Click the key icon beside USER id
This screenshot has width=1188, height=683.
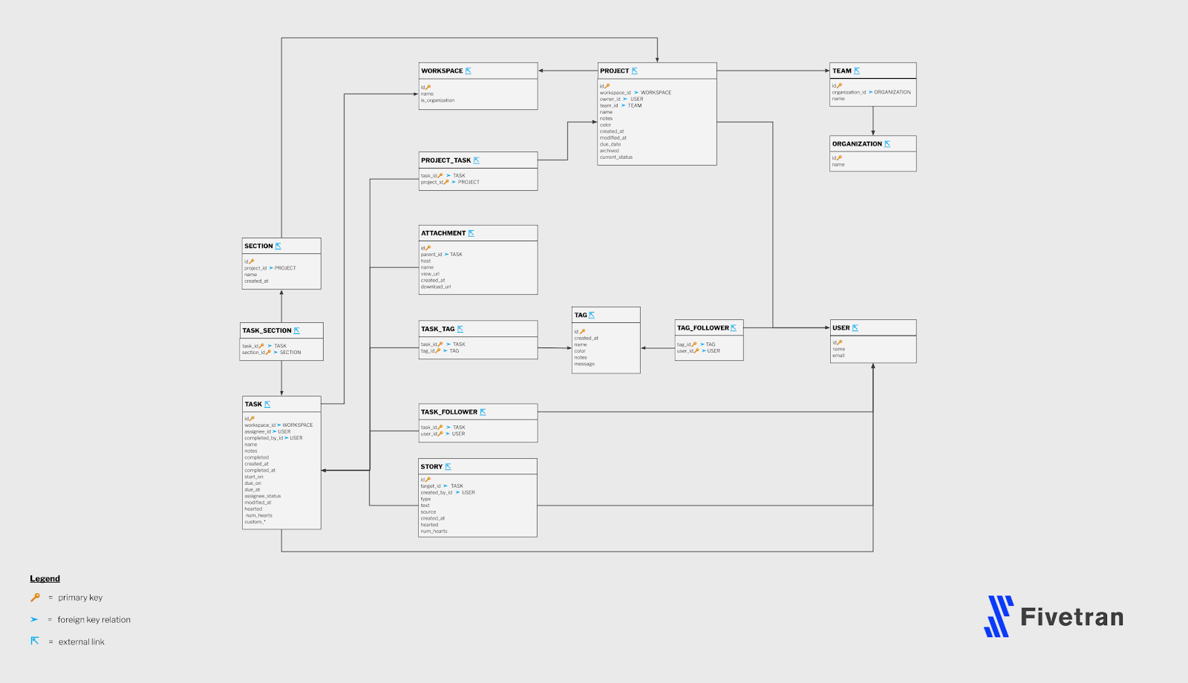coord(840,342)
